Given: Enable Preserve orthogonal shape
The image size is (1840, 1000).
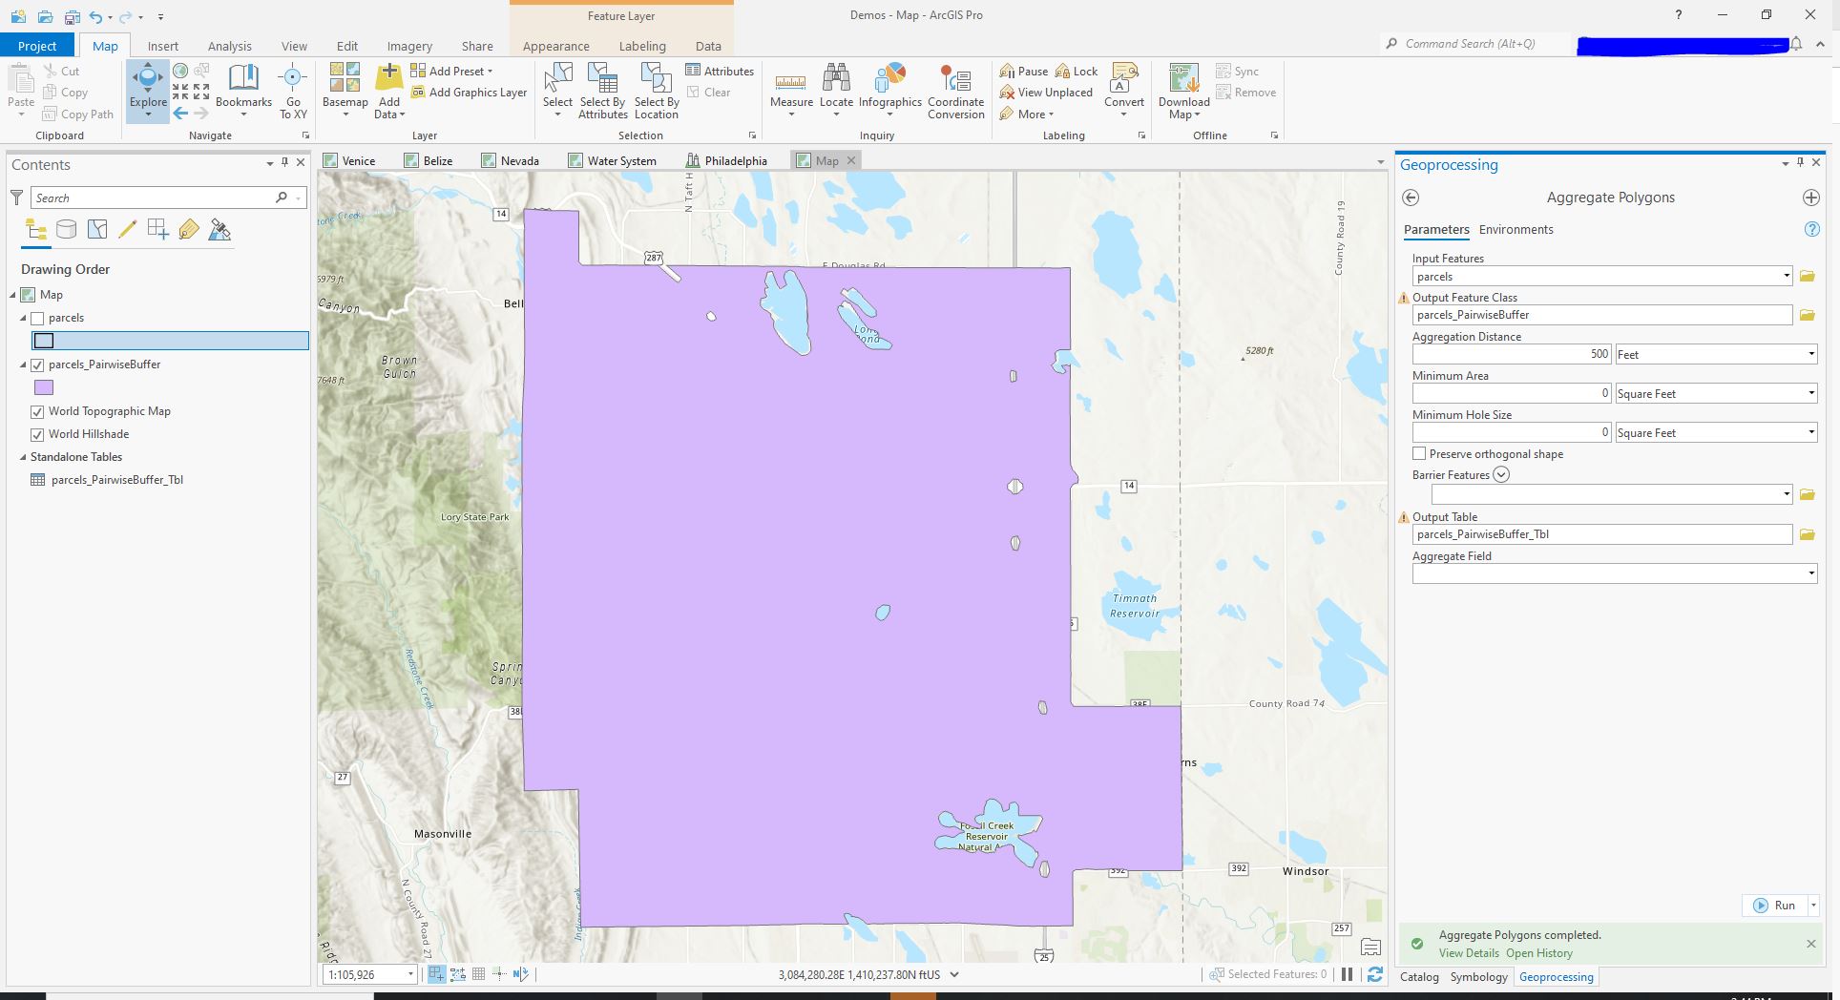Looking at the screenshot, I should pos(1419,453).
